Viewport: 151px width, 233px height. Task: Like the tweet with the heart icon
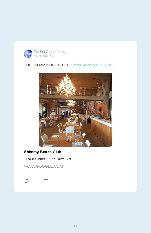point(46,181)
